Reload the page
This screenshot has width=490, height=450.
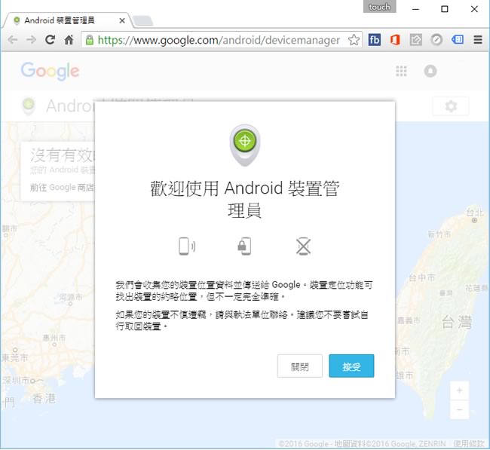pos(50,40)
